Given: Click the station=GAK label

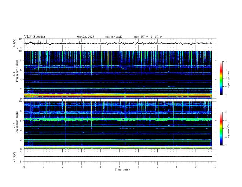Looking at the screenshot, I should (x=114, y=37).
